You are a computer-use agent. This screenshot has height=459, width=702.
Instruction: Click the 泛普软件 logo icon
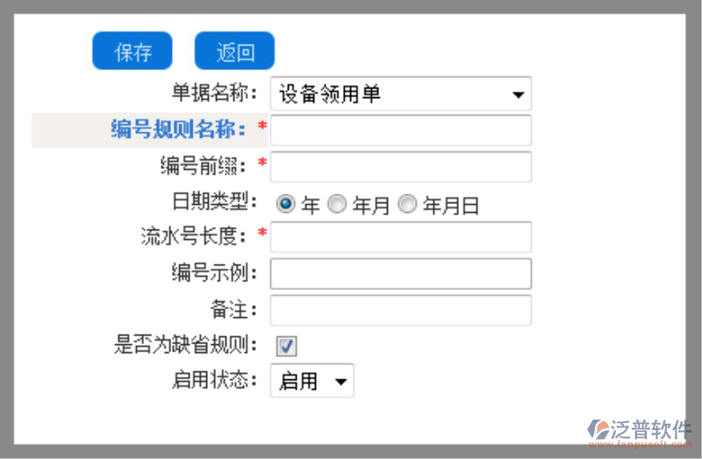pos(598,429)
